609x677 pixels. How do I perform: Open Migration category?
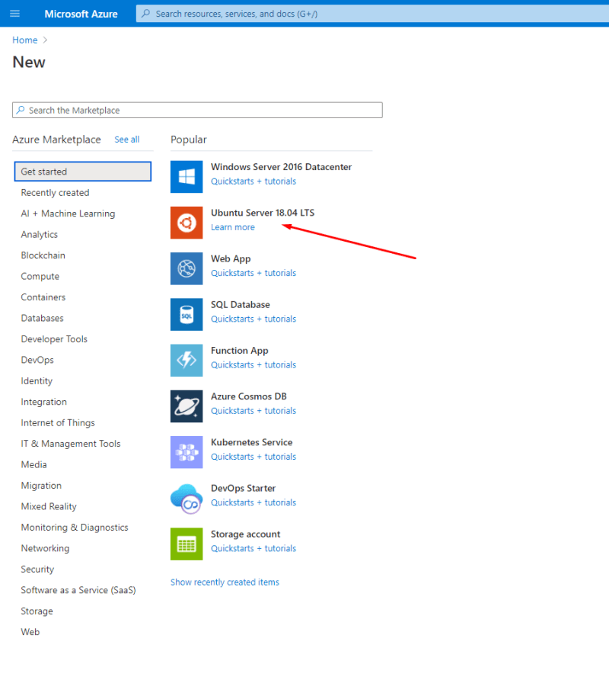pos(41,486)
